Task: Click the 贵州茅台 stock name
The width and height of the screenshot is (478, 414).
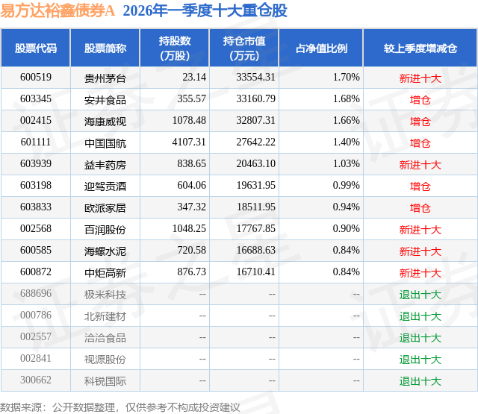Action: point(105,78)
